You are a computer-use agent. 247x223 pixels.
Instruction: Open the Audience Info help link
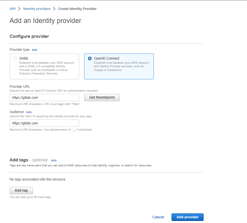(x=29, y=112)
